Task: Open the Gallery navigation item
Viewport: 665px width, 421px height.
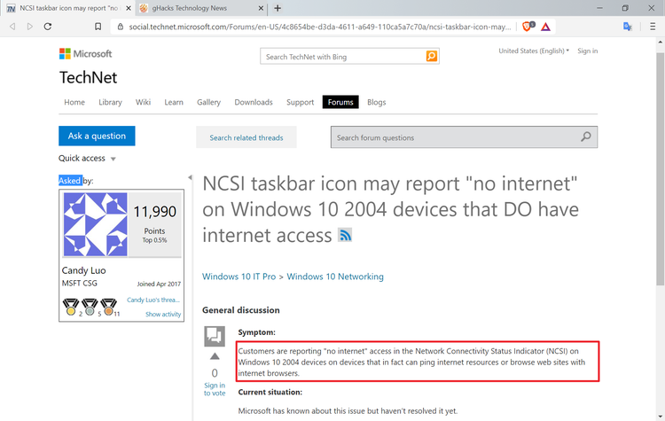Action: [x=208, y=102]
